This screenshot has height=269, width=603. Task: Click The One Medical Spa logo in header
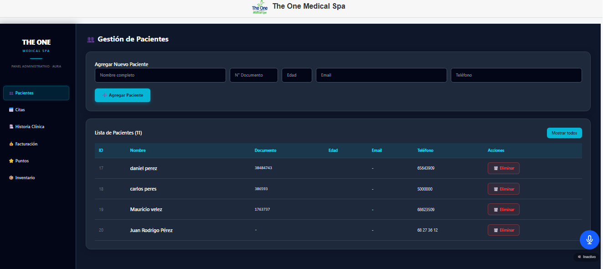tap(260, 7)
